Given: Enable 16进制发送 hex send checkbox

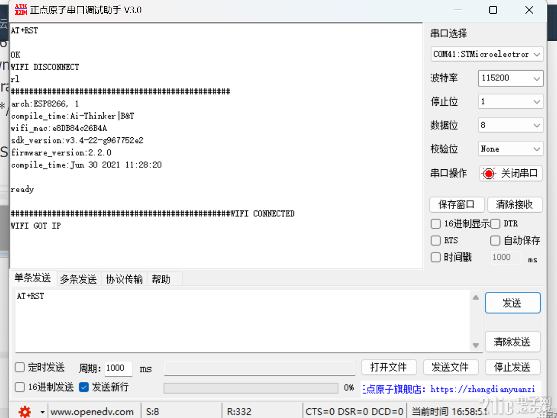Looking at the screenshot, I should click(x=20, y=387).
